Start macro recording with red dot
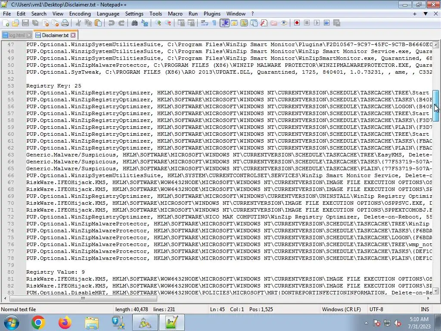 (x=297, y=23)
